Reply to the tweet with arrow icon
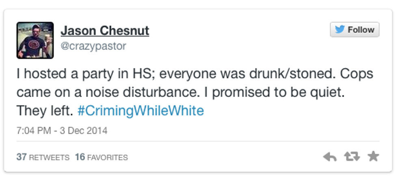398x180 pixels. [330, 157]
